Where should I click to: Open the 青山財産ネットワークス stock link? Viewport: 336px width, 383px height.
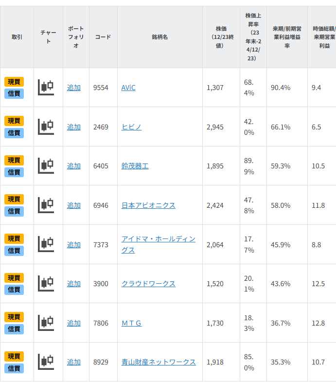159,362
